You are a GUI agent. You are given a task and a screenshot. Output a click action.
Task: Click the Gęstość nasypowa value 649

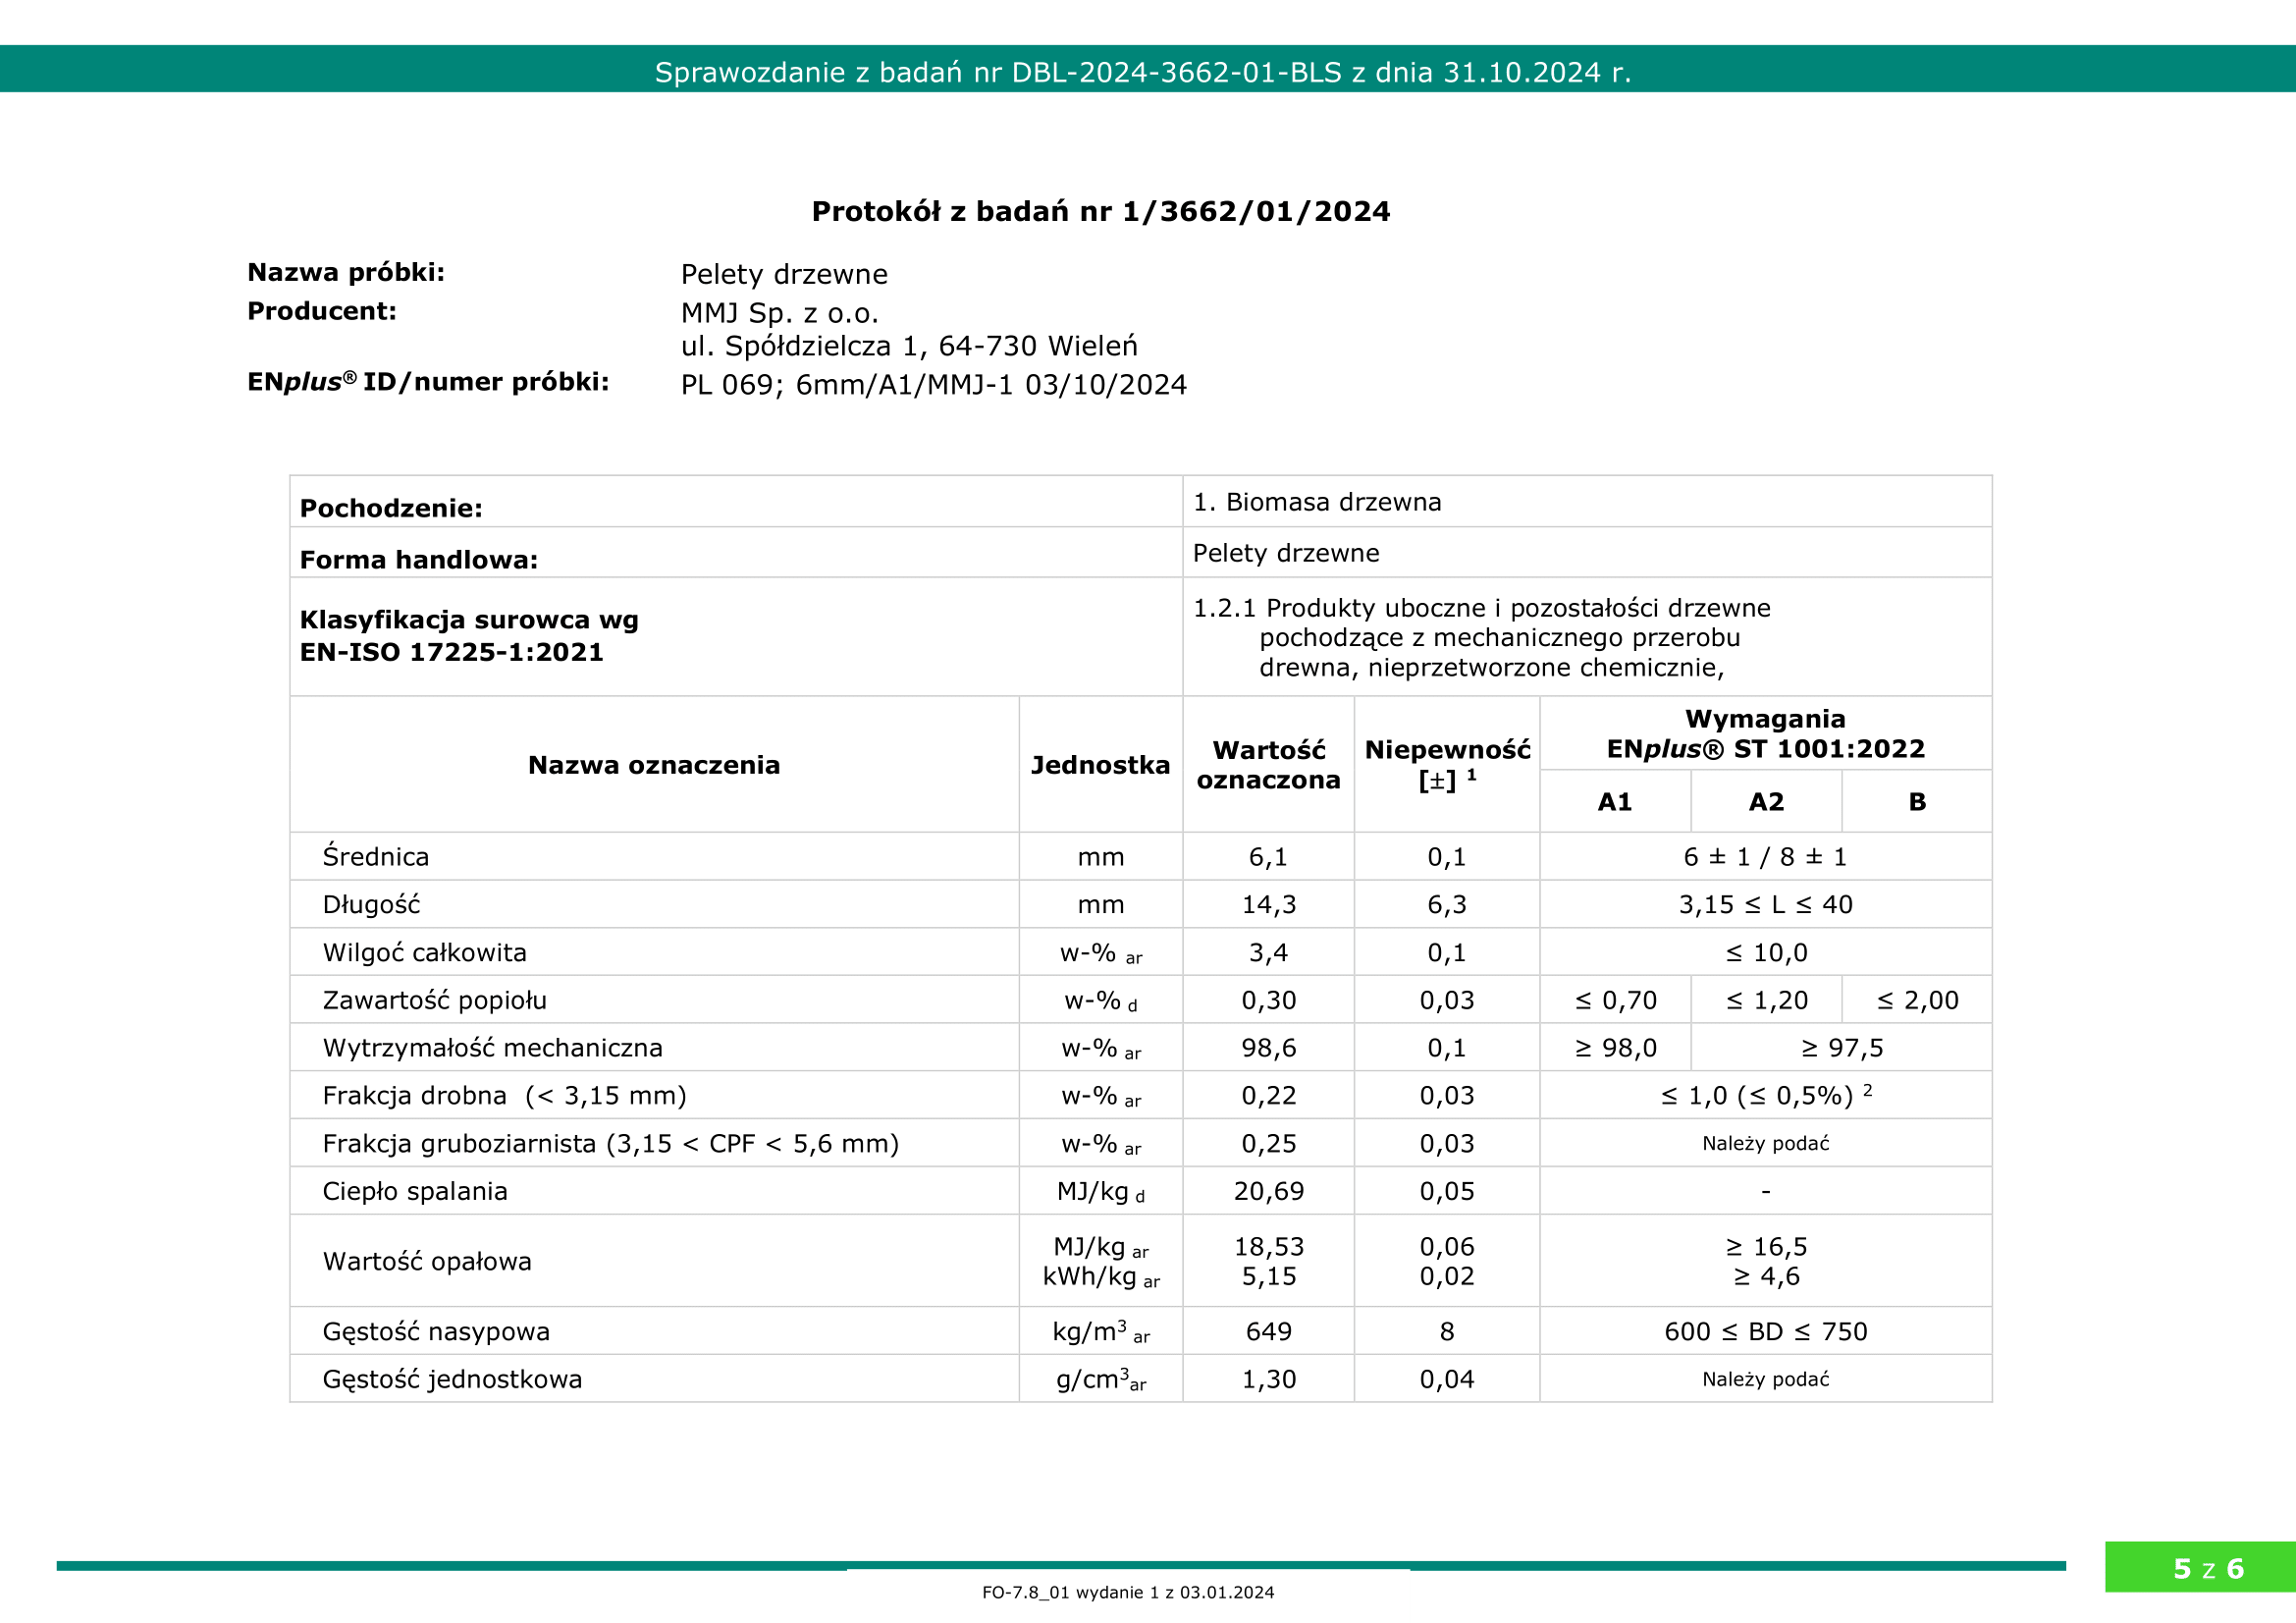coord(1268,1331)
